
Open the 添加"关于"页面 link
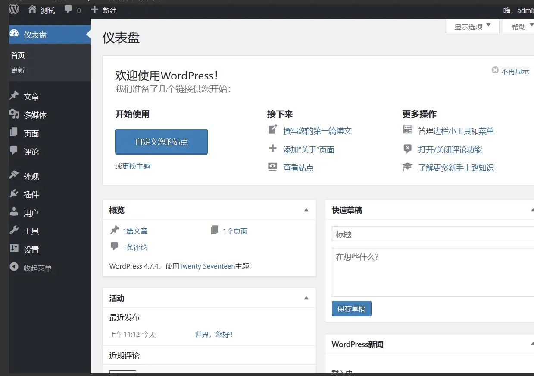309,150
